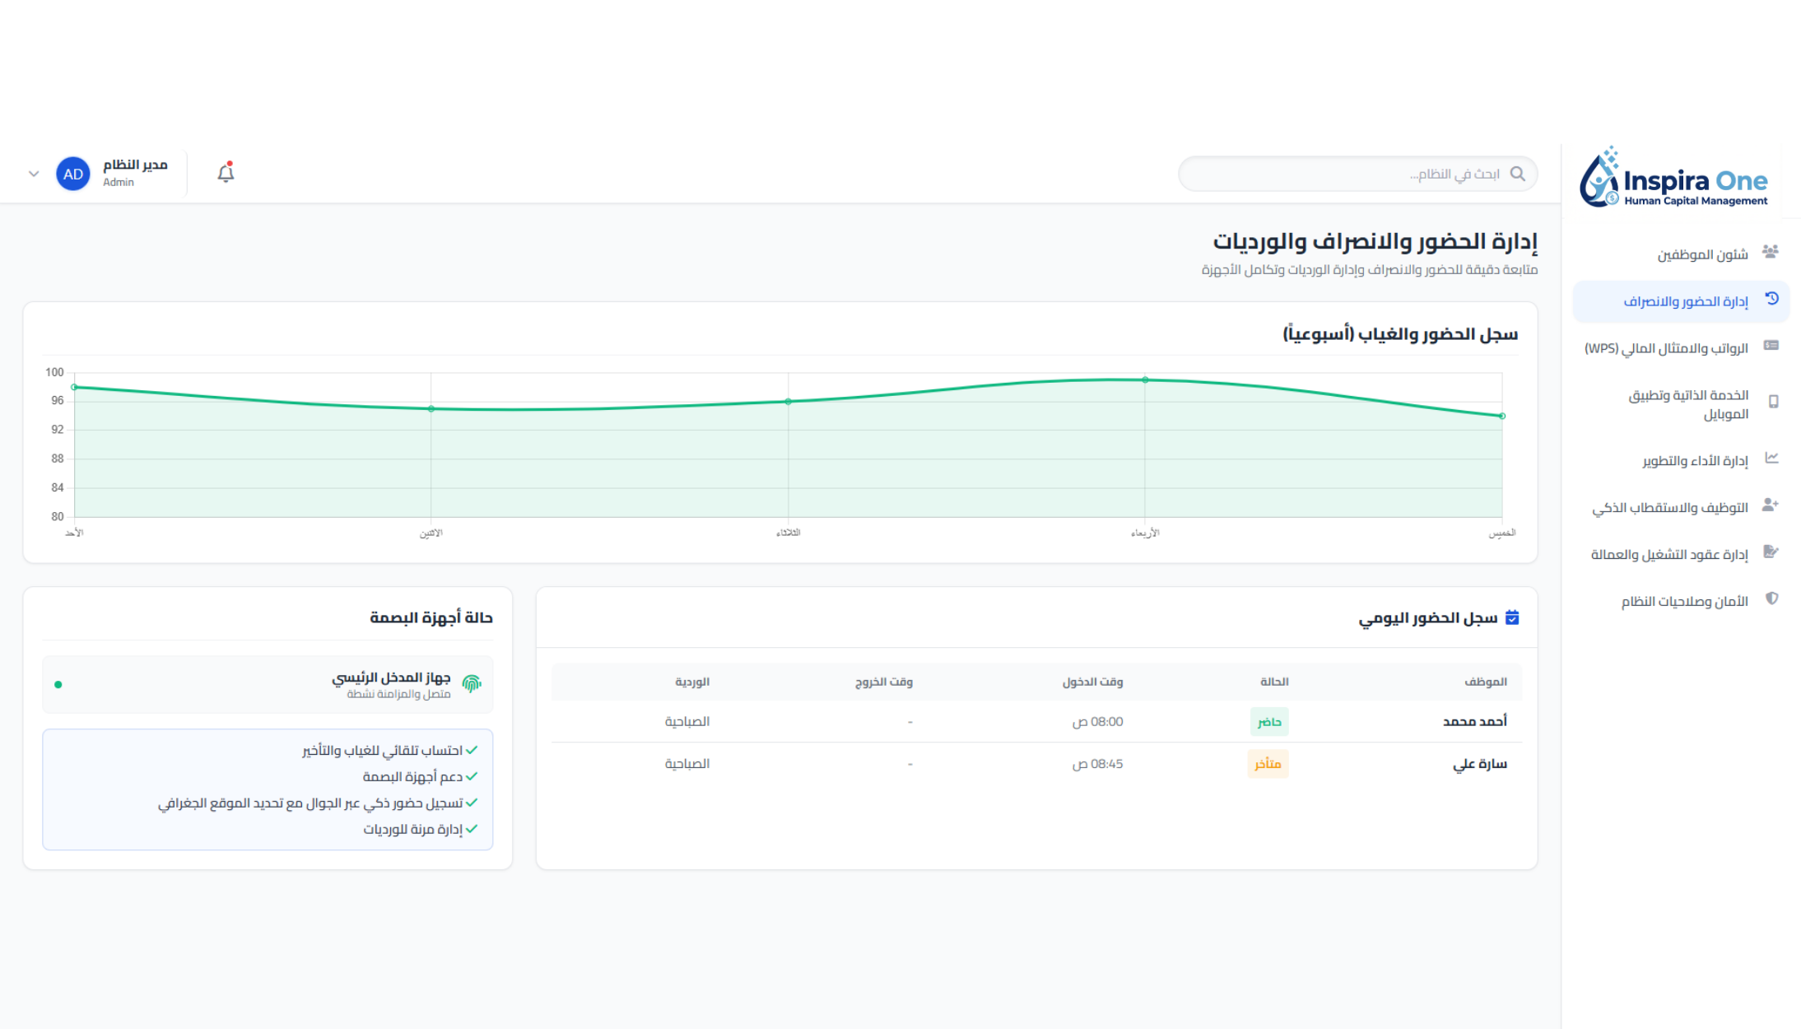The width and height of the screenshot is (1801, 1029).
Task: Click الصباحية shift in أحمد محمد row
Action: click(x=687, y=721)
